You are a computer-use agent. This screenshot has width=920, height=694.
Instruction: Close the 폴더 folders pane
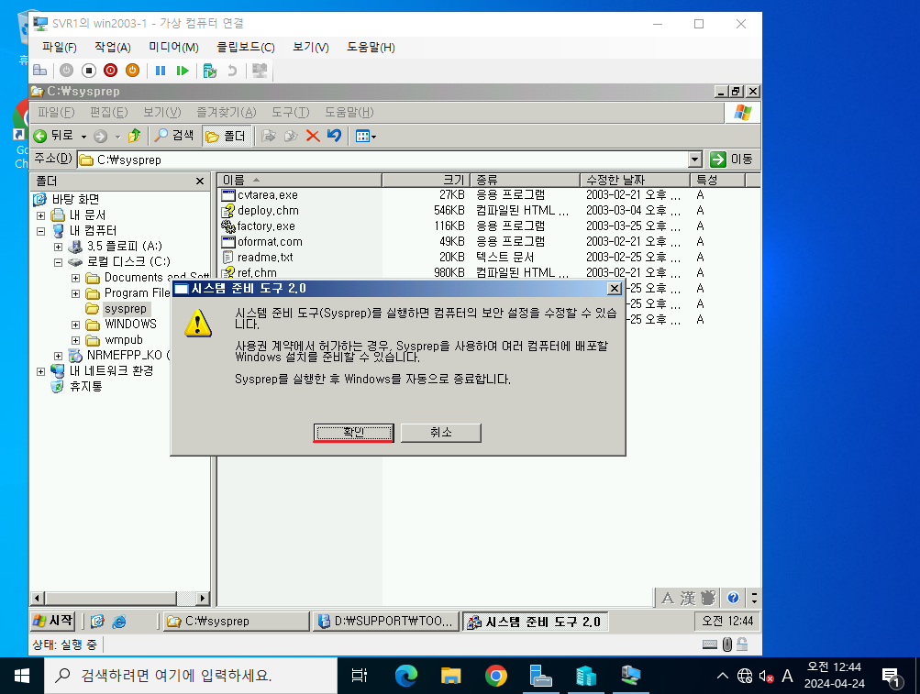(199, 182)
